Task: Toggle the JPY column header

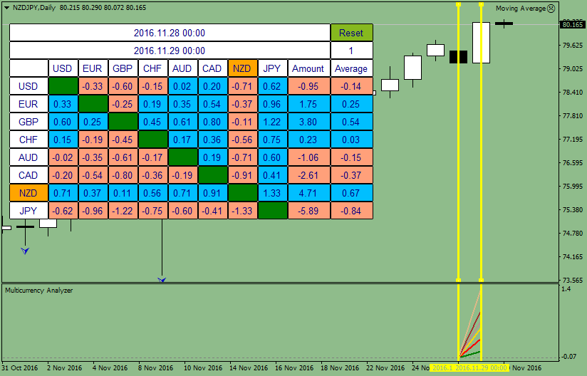Action: (271, 68)
